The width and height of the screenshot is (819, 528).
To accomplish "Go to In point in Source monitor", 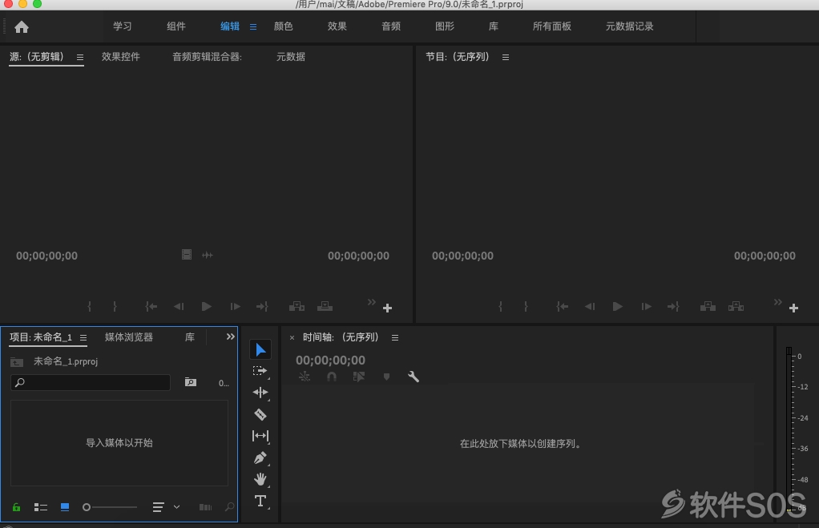I will pyautogui.click(x=151, y=307).
